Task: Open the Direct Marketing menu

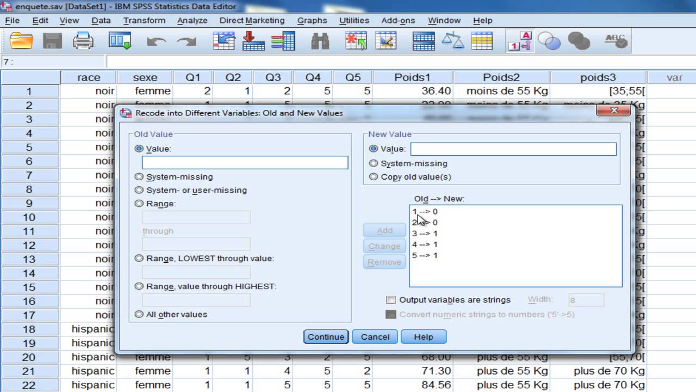Action: pos(252,20)
